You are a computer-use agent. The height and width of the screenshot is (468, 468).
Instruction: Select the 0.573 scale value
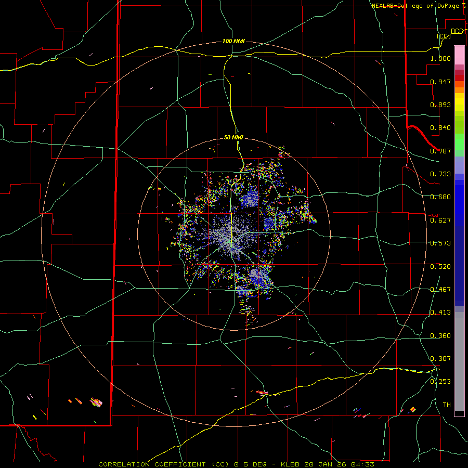tap(440, 243)
